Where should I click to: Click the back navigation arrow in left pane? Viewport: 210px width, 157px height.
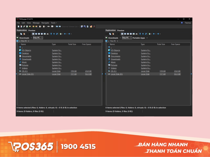(x=65, y=34)
